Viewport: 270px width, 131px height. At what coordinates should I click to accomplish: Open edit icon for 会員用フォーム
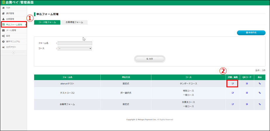pyautogui.click(x=233, y=104)
